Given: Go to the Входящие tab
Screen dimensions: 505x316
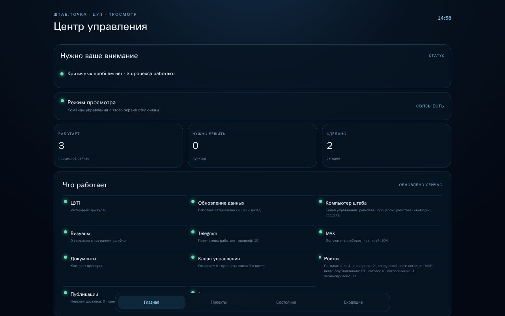Looking at the screenshot, I should pos(353,302).
